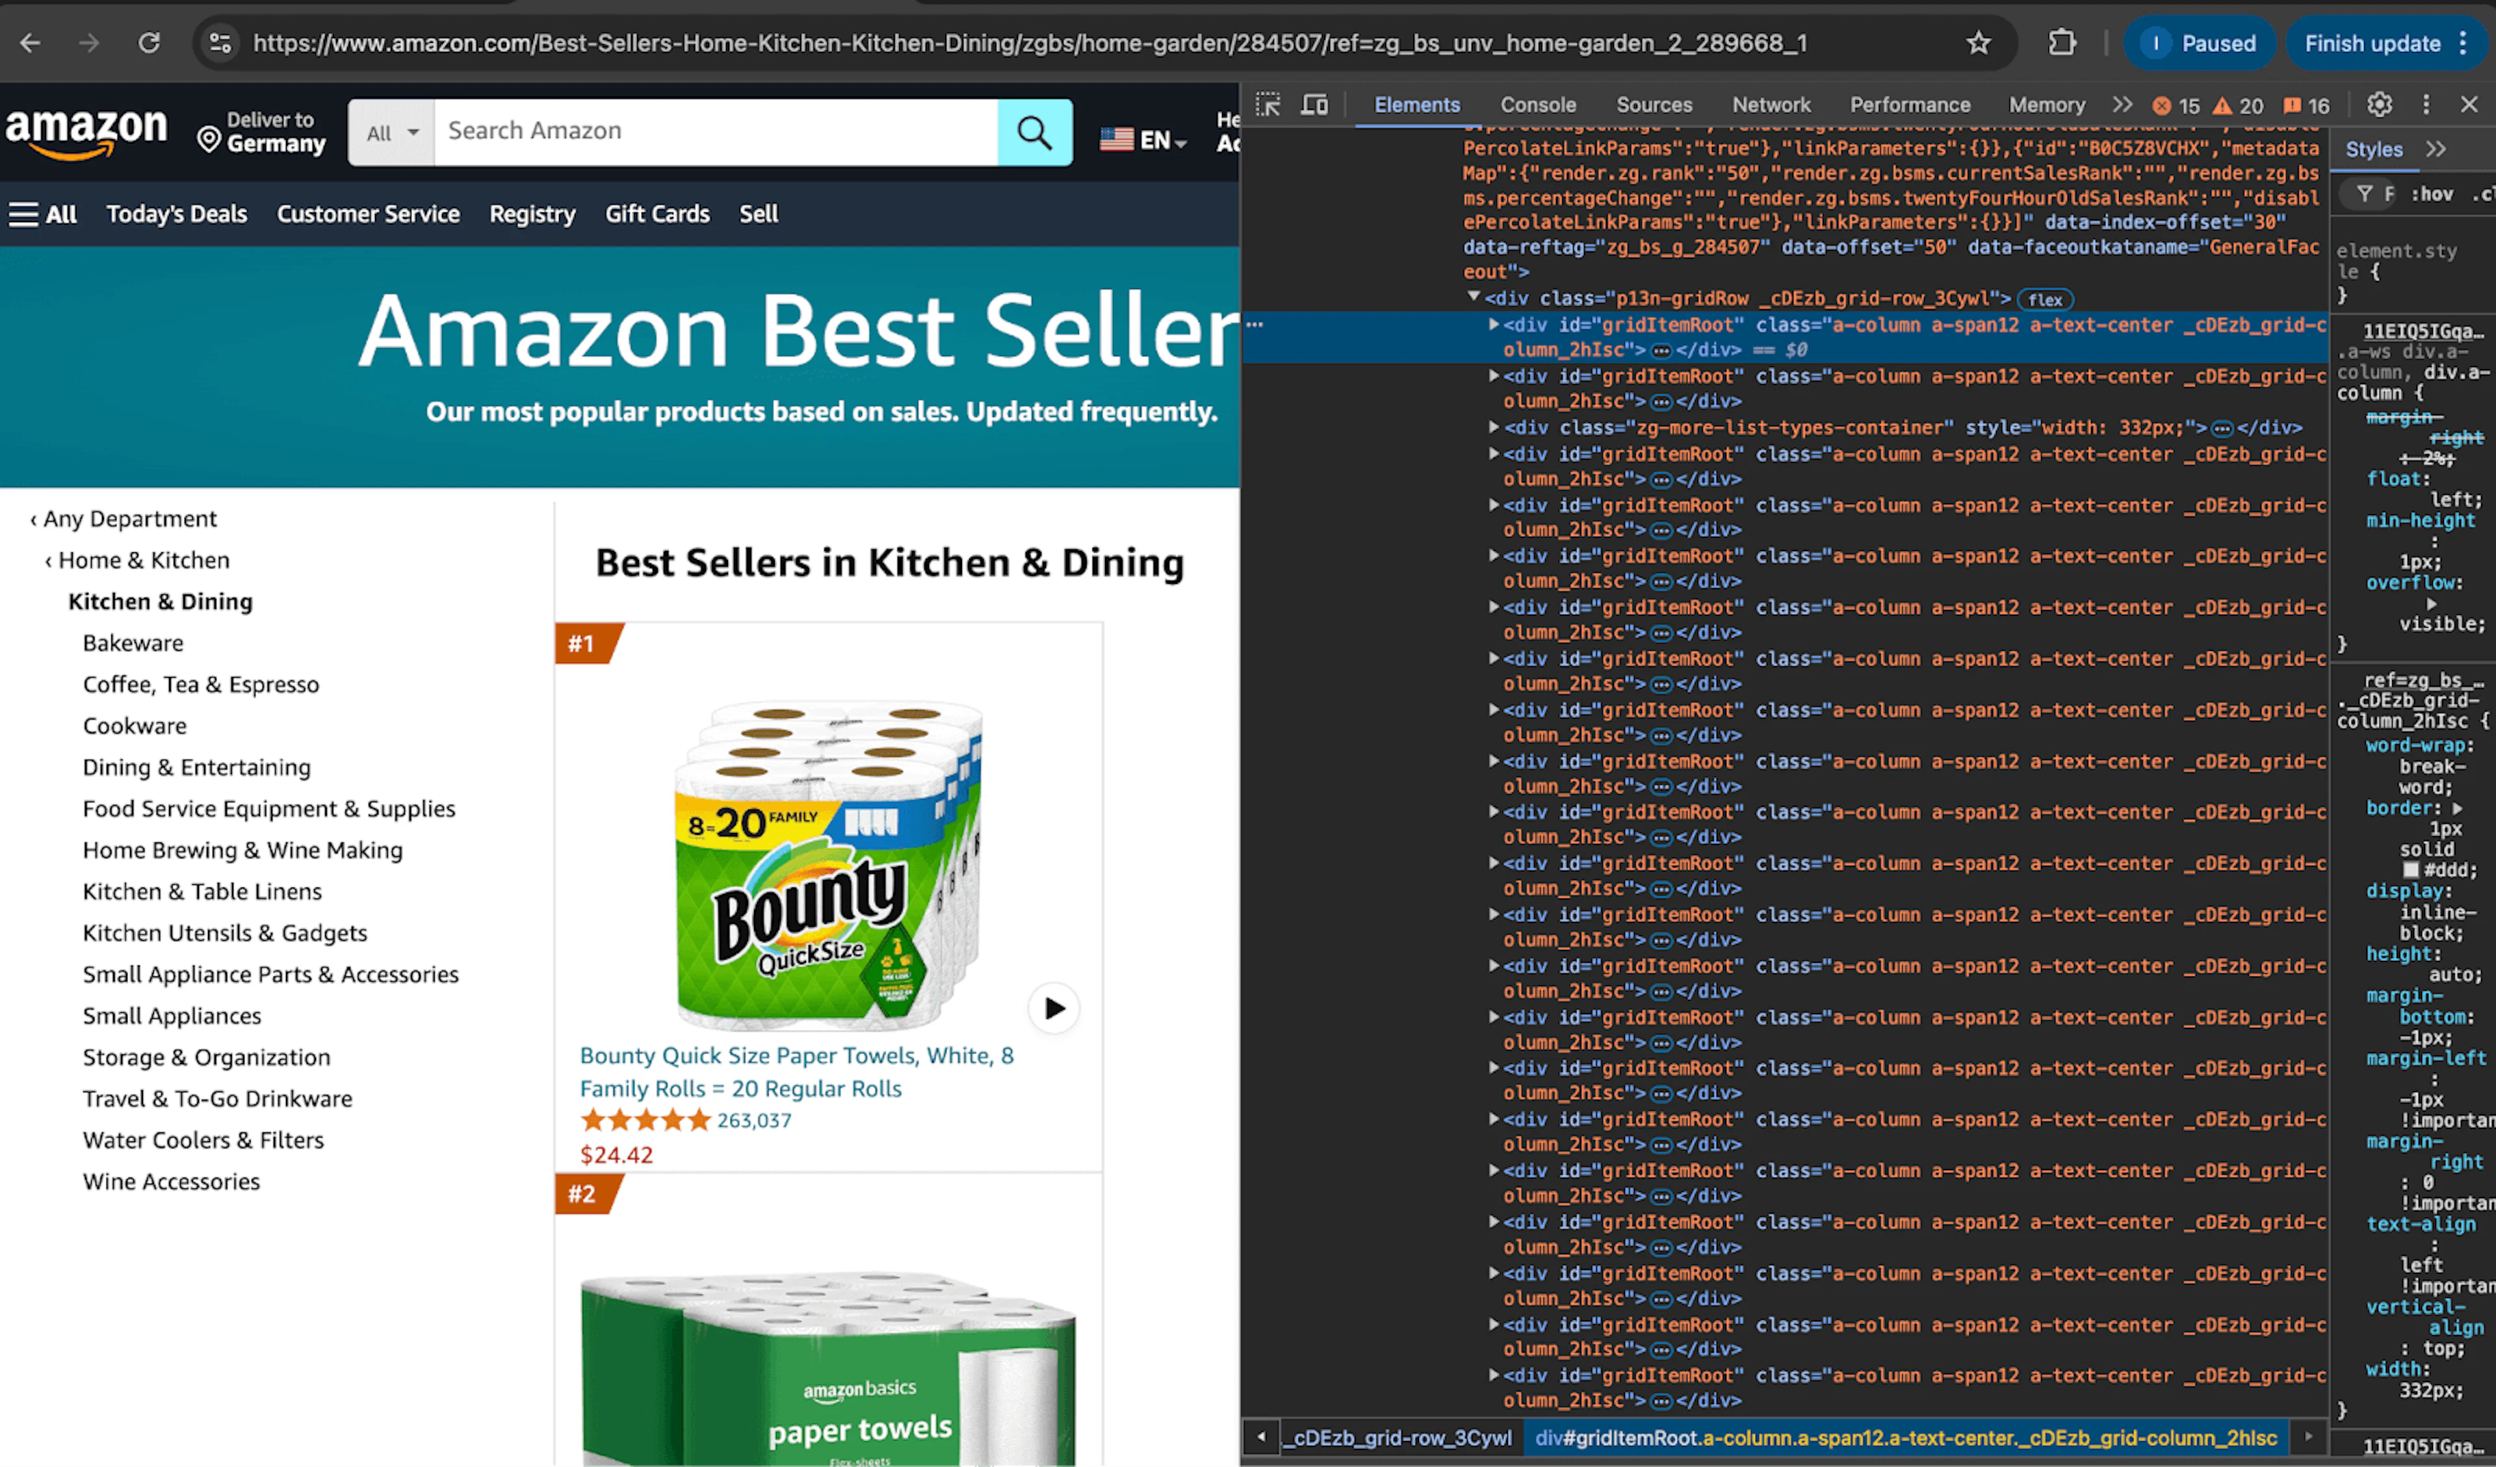Click ellipsis of zg-more-list-types-container div
This screenshot has height=1467, width=2496.
click(x=2222, y=429)
